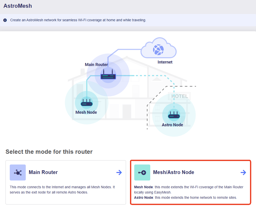Screen dimensions: 256x210
Task: Click the HOTEL sign in the diagram
Action: coord(179,96)
